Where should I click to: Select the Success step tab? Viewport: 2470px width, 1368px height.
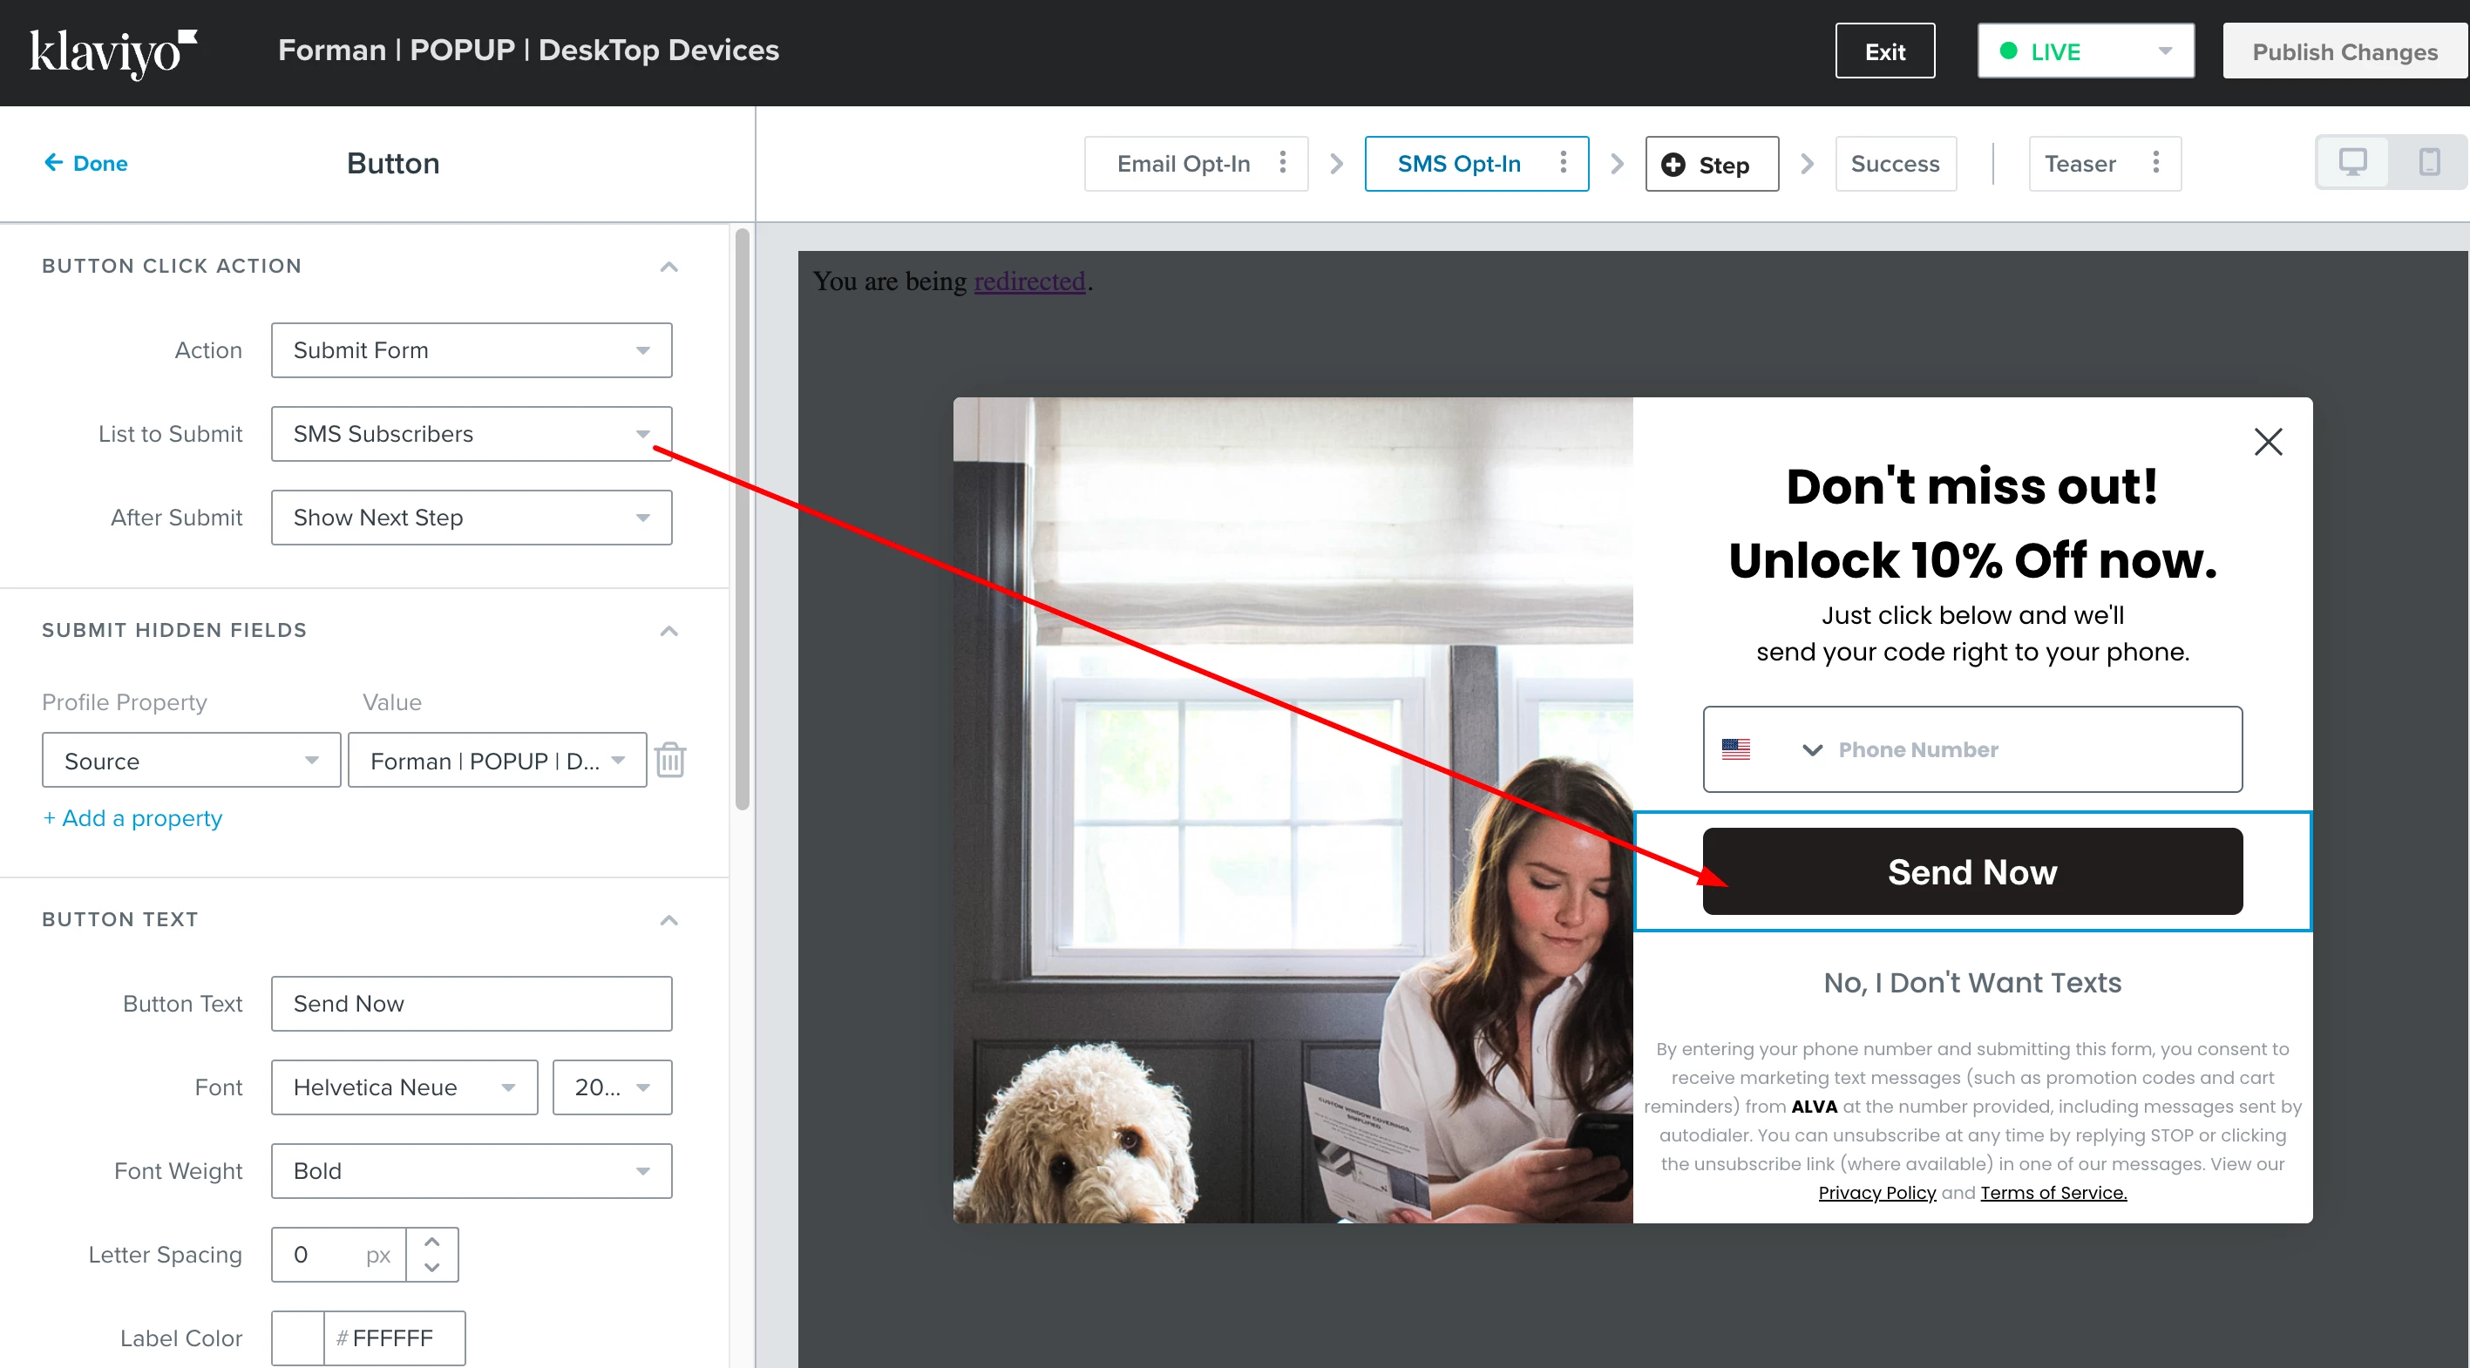pos(1895,164)
